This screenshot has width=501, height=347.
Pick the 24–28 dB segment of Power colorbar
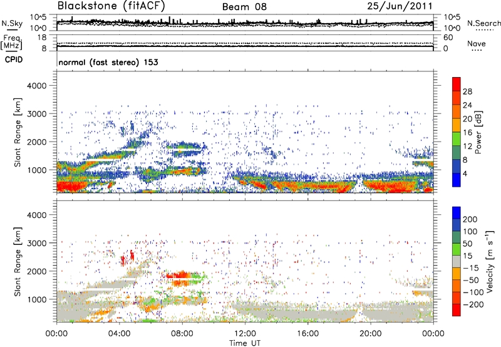click(457, 98)
